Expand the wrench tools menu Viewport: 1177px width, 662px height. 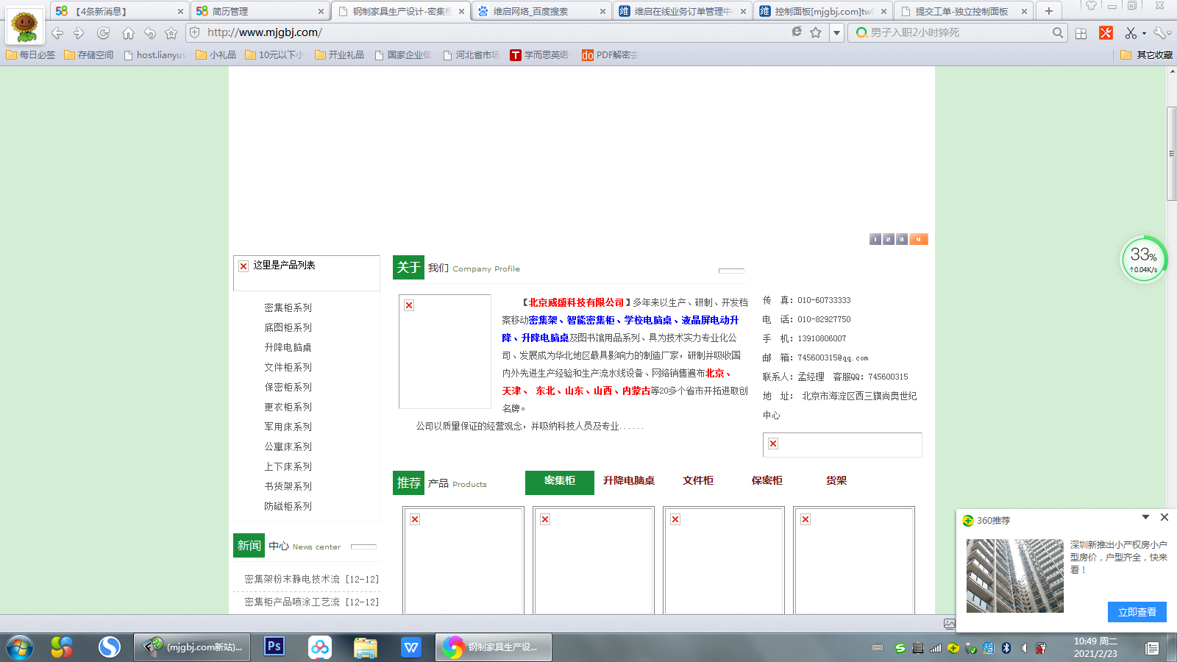1162,33
